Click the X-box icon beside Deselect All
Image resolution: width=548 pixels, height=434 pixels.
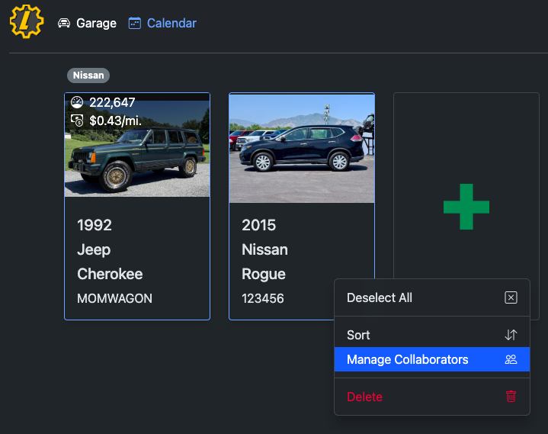point(511,298)
